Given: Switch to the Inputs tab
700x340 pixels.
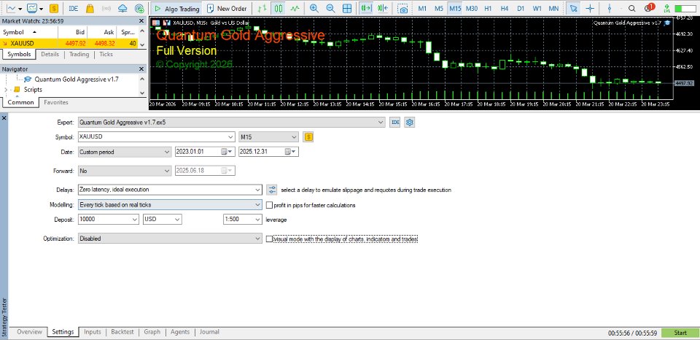Looking at the screenshot, I should click(93, 332).
